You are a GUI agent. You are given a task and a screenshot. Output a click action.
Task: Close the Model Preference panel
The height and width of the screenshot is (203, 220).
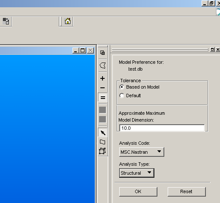217,49
